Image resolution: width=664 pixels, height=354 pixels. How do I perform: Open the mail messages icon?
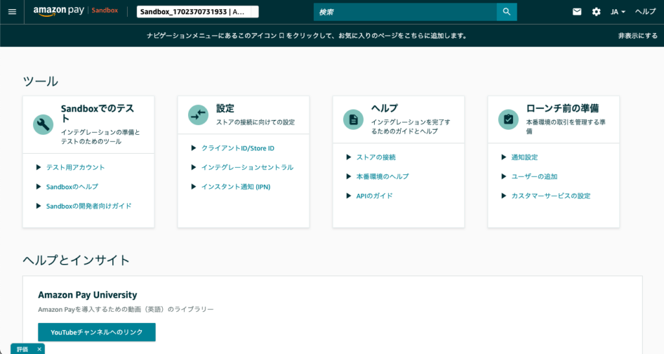(x=577, y=12)
